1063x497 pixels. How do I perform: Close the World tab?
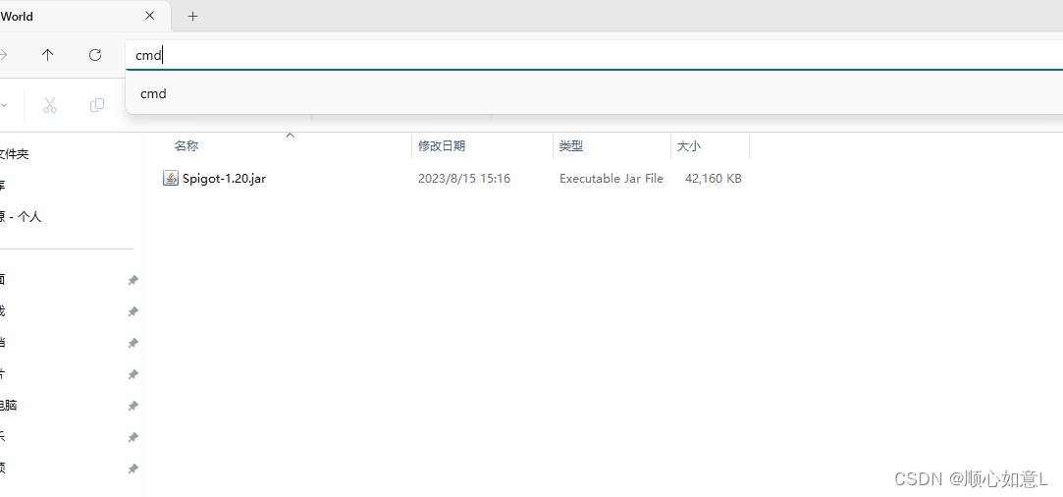150,16
